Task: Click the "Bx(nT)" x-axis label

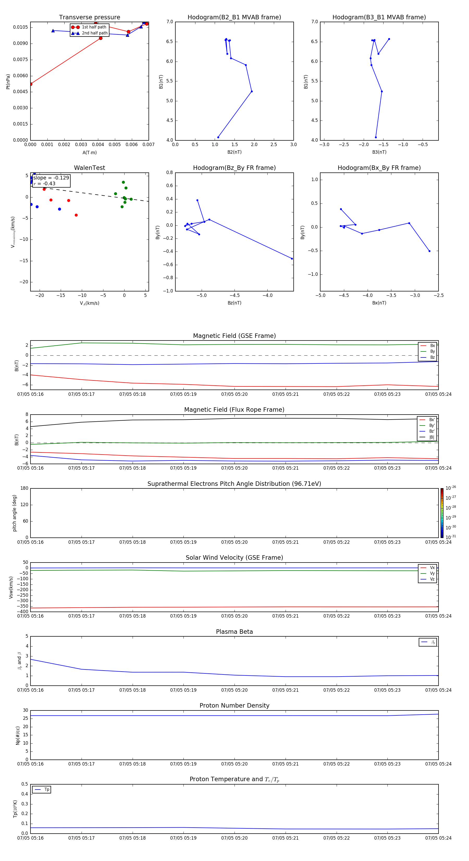Action: [x=379, y=303]
